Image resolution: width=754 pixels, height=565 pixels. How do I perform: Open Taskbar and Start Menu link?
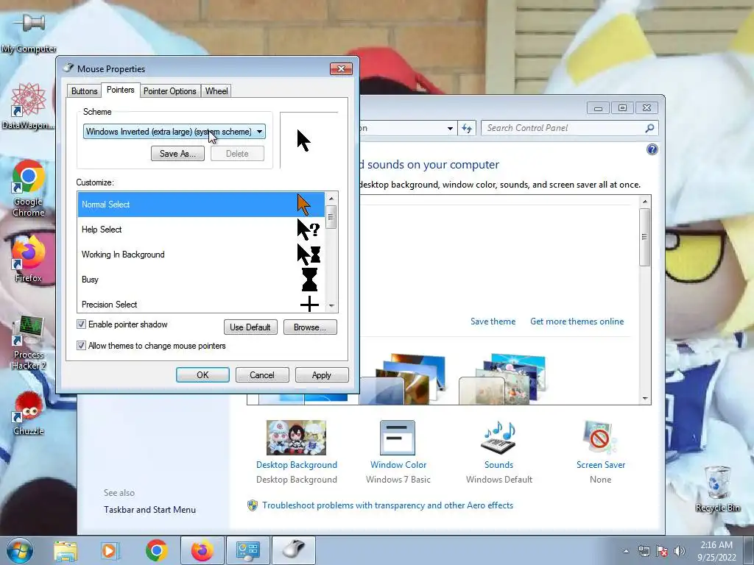149,510
